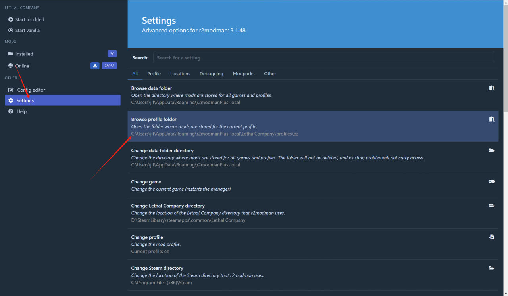Click the door icon for Browse data folder
This screenshot has width=508, height=296.
[x=491, y=88]
